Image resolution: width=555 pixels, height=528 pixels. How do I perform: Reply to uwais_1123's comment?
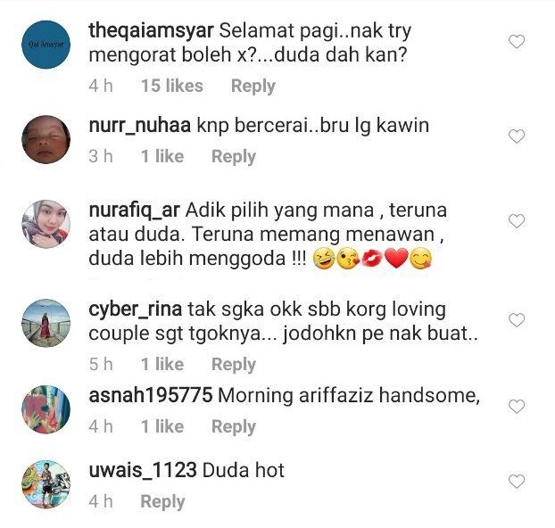pos(162,502)
